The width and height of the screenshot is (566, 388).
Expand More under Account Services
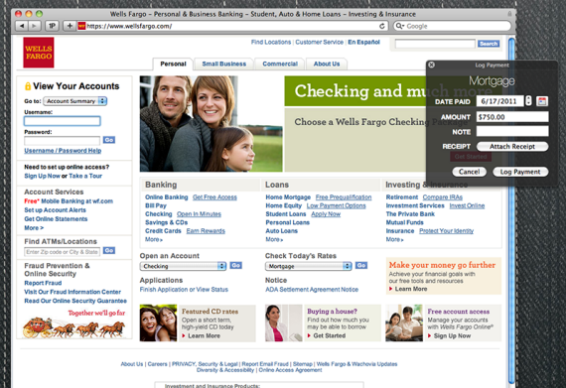34,228
